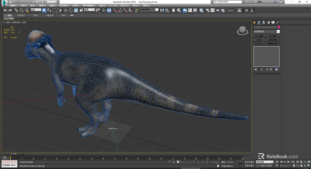This screenshot has width=311, height=169.
Task: Select the Unlink Selection tool
Action: pos(22,10)
